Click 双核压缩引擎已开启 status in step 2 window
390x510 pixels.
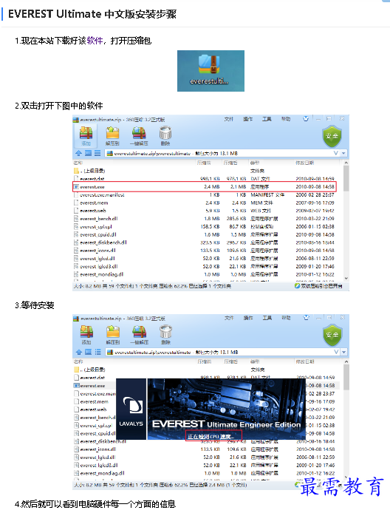point(318,286)
